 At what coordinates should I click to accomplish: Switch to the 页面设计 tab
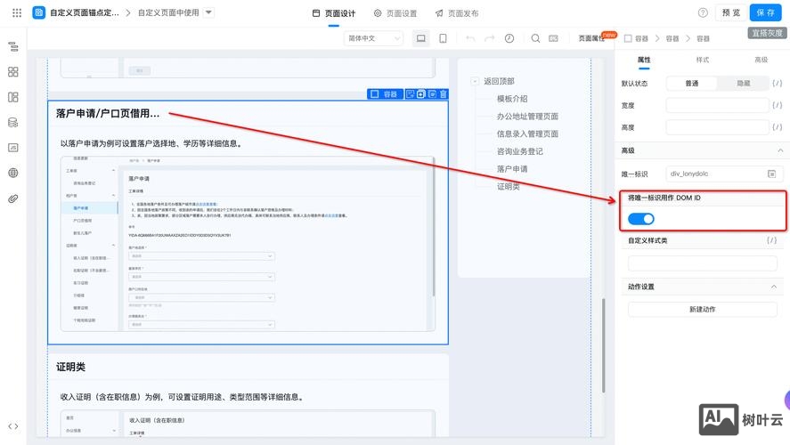pyautogui.click(x=333, y=13)
